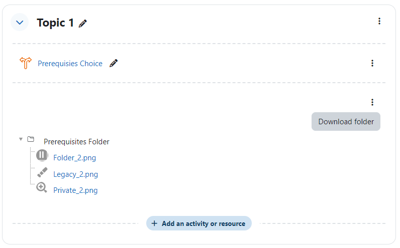Collapse the Topic 1 section chevron
The height and width of the screenshot is (248, 400).
20,23
